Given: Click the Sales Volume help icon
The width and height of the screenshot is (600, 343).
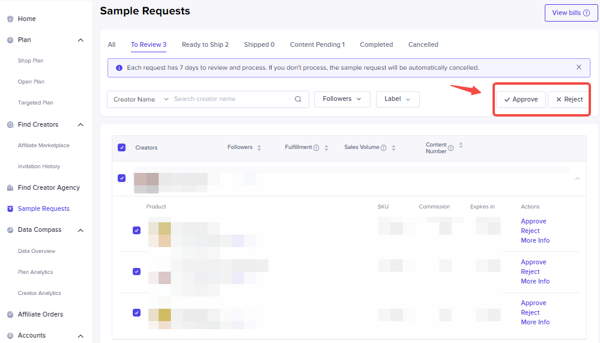Looking at the screenshot, I should (383, 148).
